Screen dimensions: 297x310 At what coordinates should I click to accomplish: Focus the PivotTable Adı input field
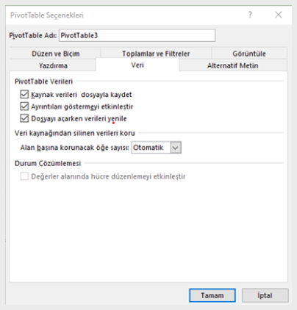(x=137, y=35)
